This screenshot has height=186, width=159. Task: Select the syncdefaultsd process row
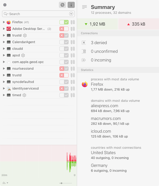pyautogui.click(x=23, y=82)
